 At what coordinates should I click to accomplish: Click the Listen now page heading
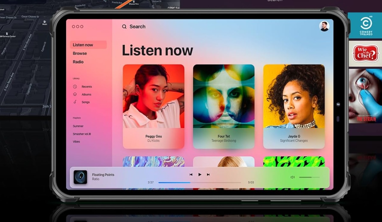tap(158, 50)
